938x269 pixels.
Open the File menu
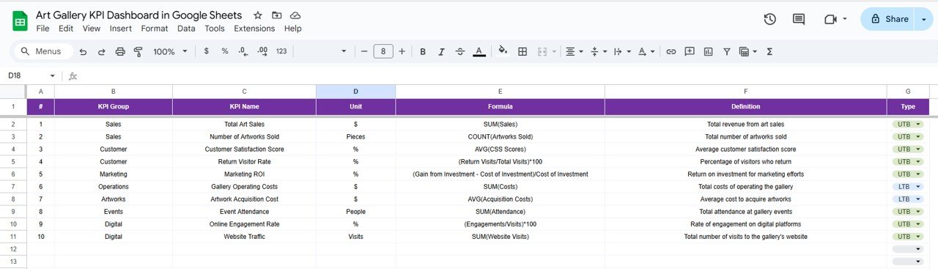(x=43, y=29)
